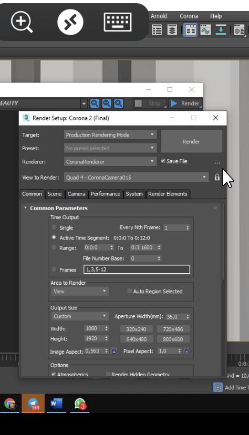This screenshot has width=249, height=435.
Task: Open the Target dropdown
Action: click(x=110, y=135)
